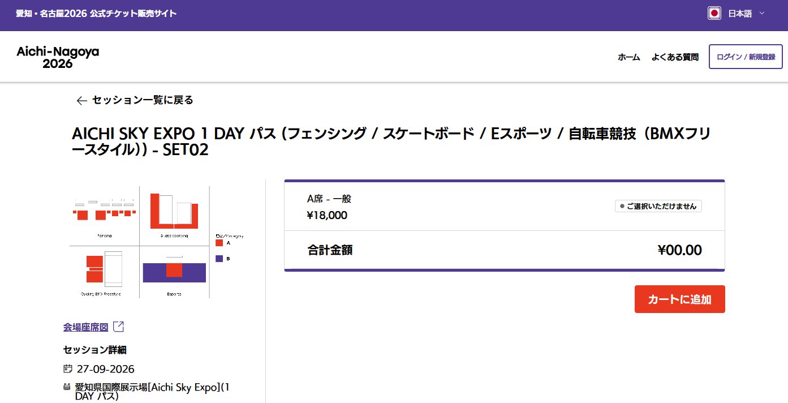Click the 合計金額 label
This screenshot has height=403, width=788.
tap(330, 250)
